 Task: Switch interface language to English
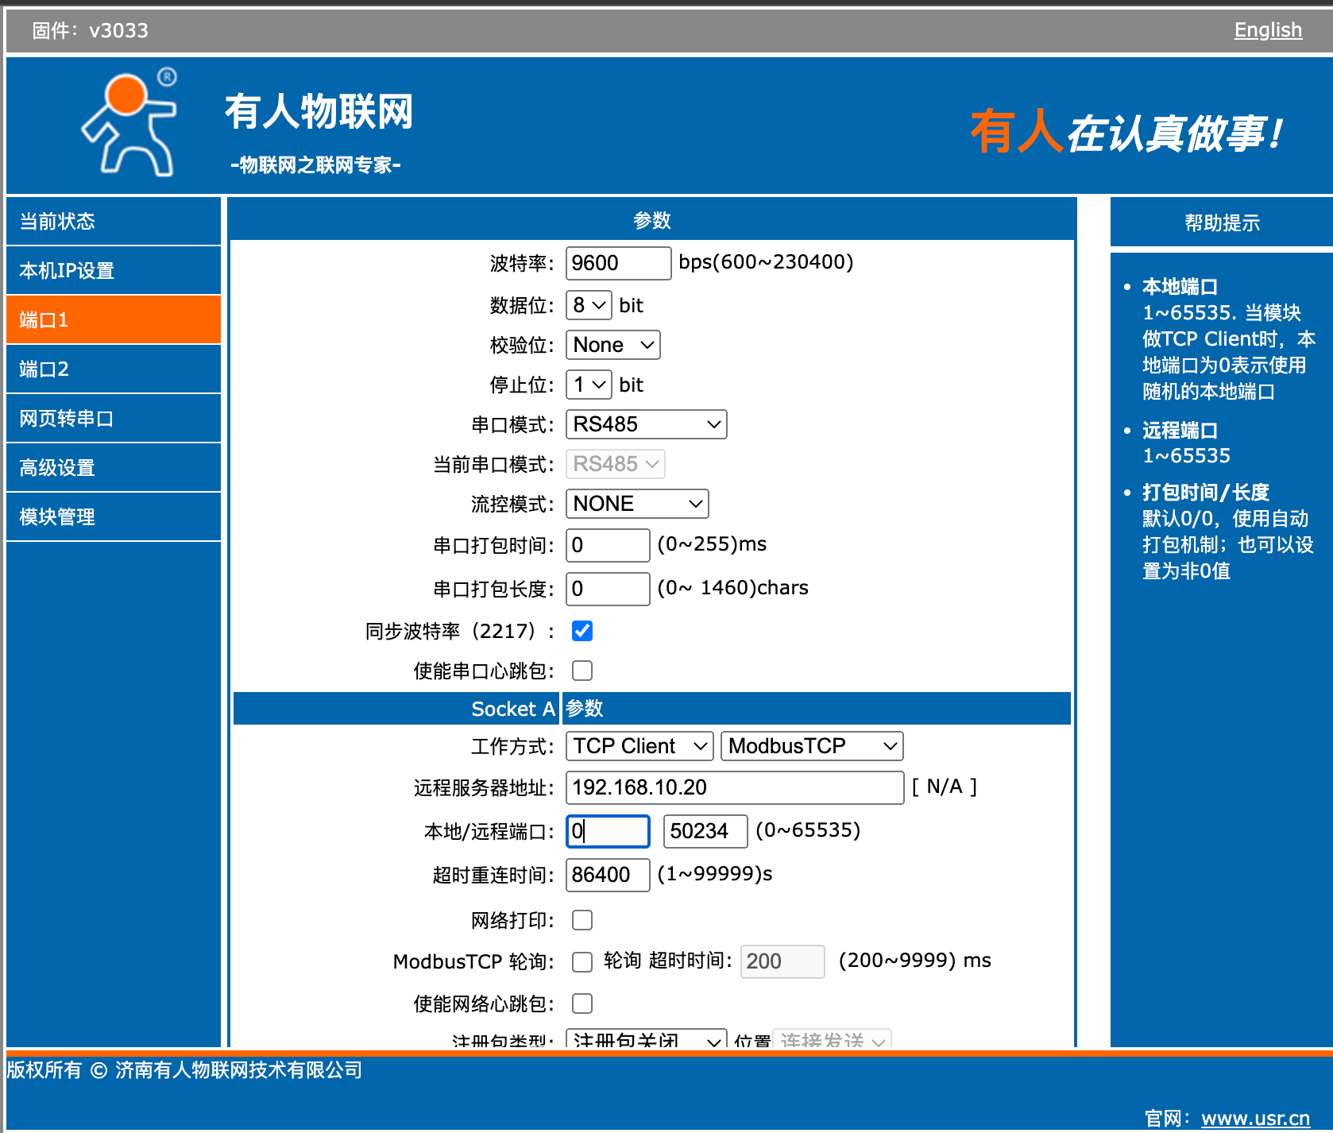click(x=1267, y=29)
